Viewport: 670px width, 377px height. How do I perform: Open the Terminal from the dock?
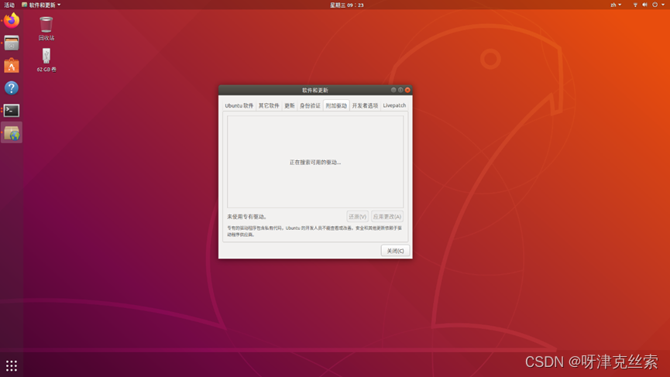click(x=12, y=111)
